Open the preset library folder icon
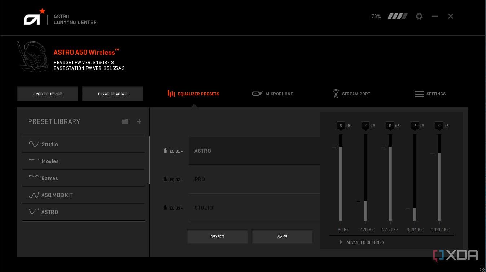486x272 pixels. (x=125, y=121)
